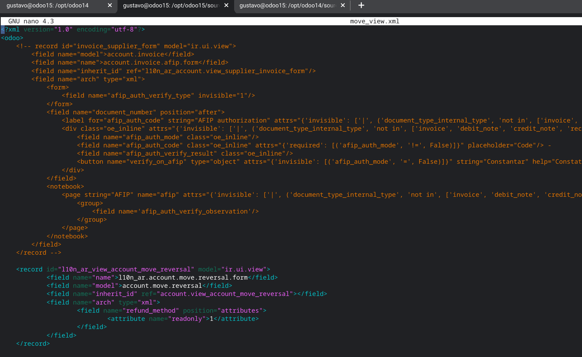
Task: Click the document_number position after line
Action: [x=136, y=112]
